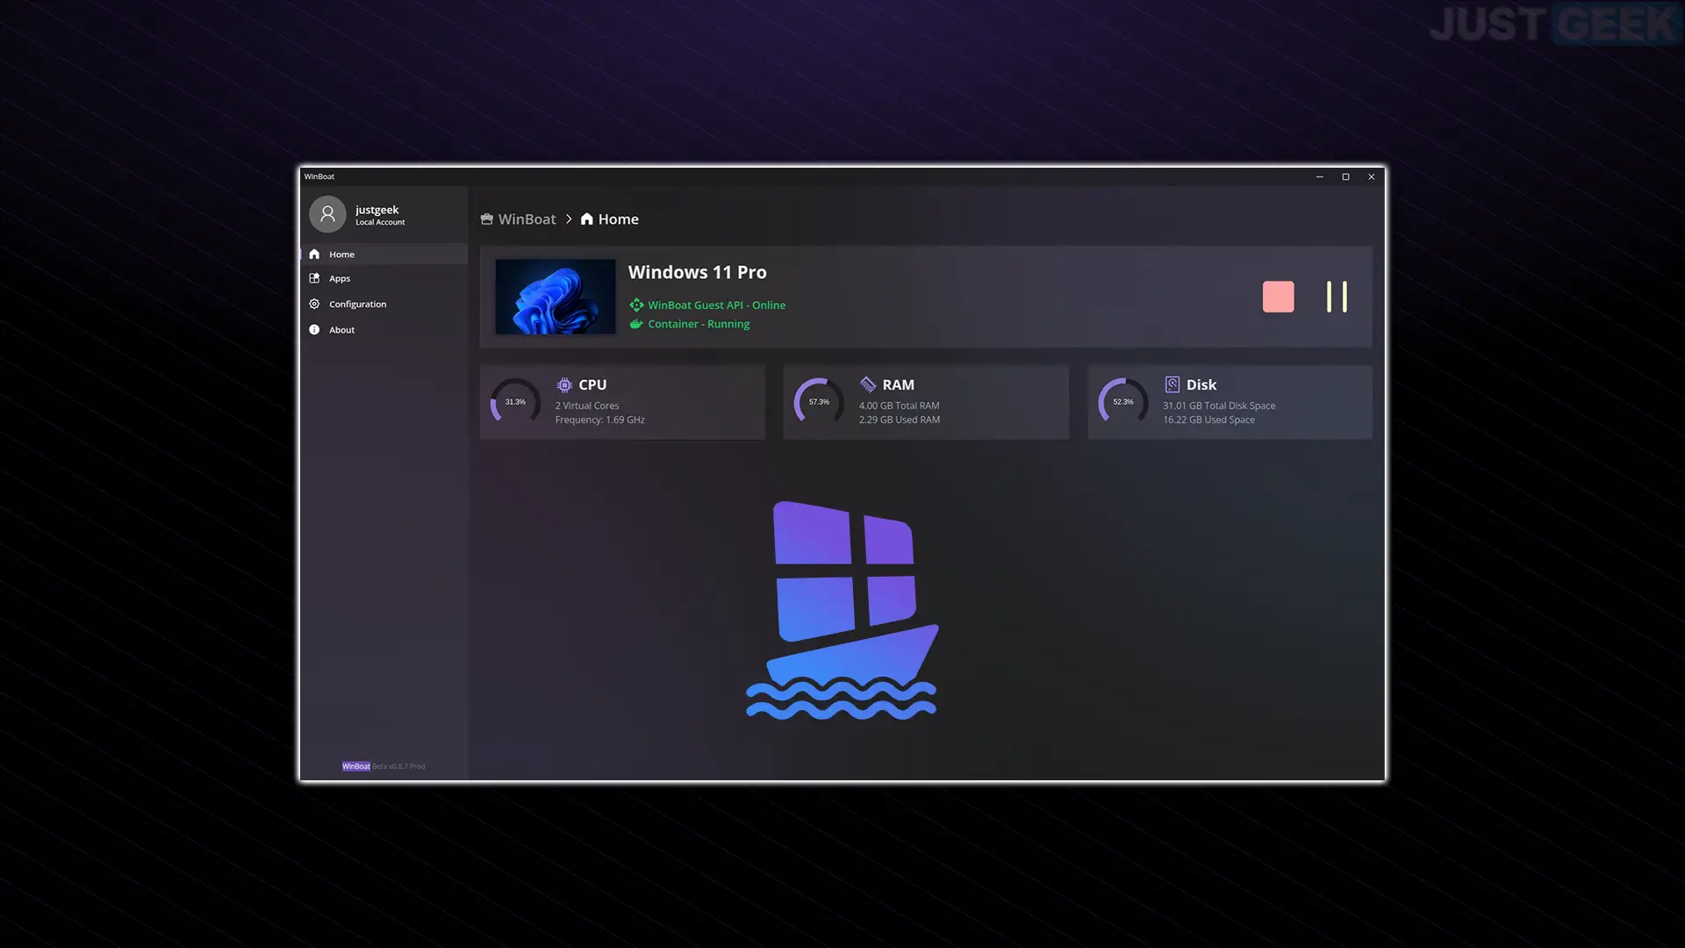The image size is (1685, 948).
Task: Open the About sidebar item
Action: click(384, 330)
